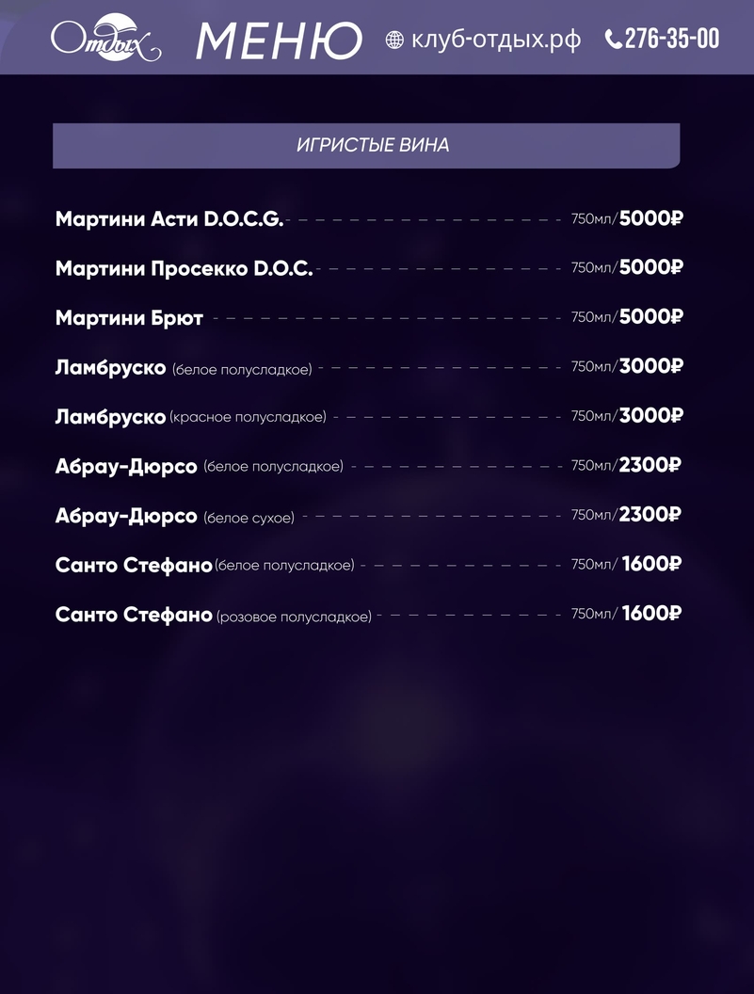Click phone number 276-35-00
Screen dimensions: 754x994
tap(671, 39)
